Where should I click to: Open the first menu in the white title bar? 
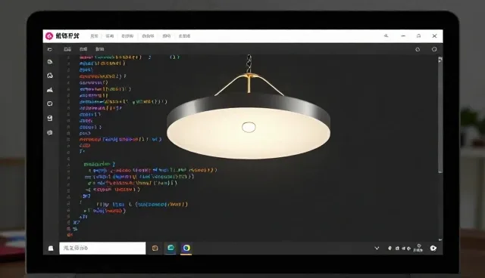click(x=94, y=36)
